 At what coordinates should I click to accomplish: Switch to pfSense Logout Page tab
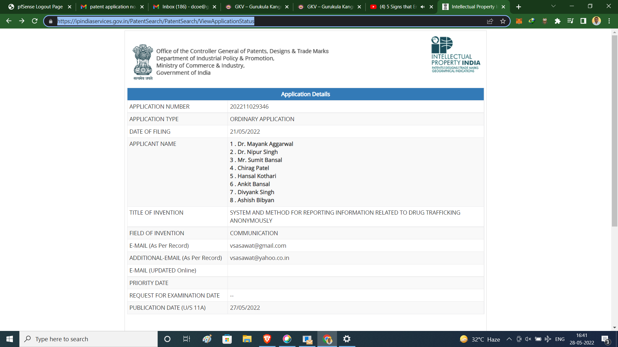[40, 7]
